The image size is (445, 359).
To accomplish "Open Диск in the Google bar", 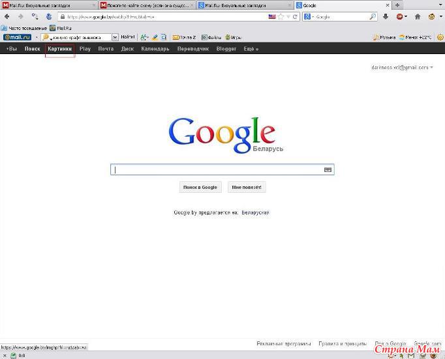I will point(127,49).
